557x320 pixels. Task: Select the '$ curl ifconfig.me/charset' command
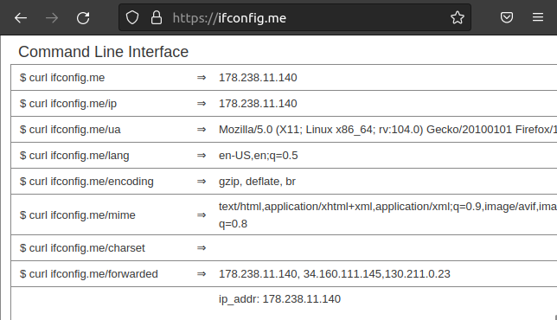click(82, 248)
